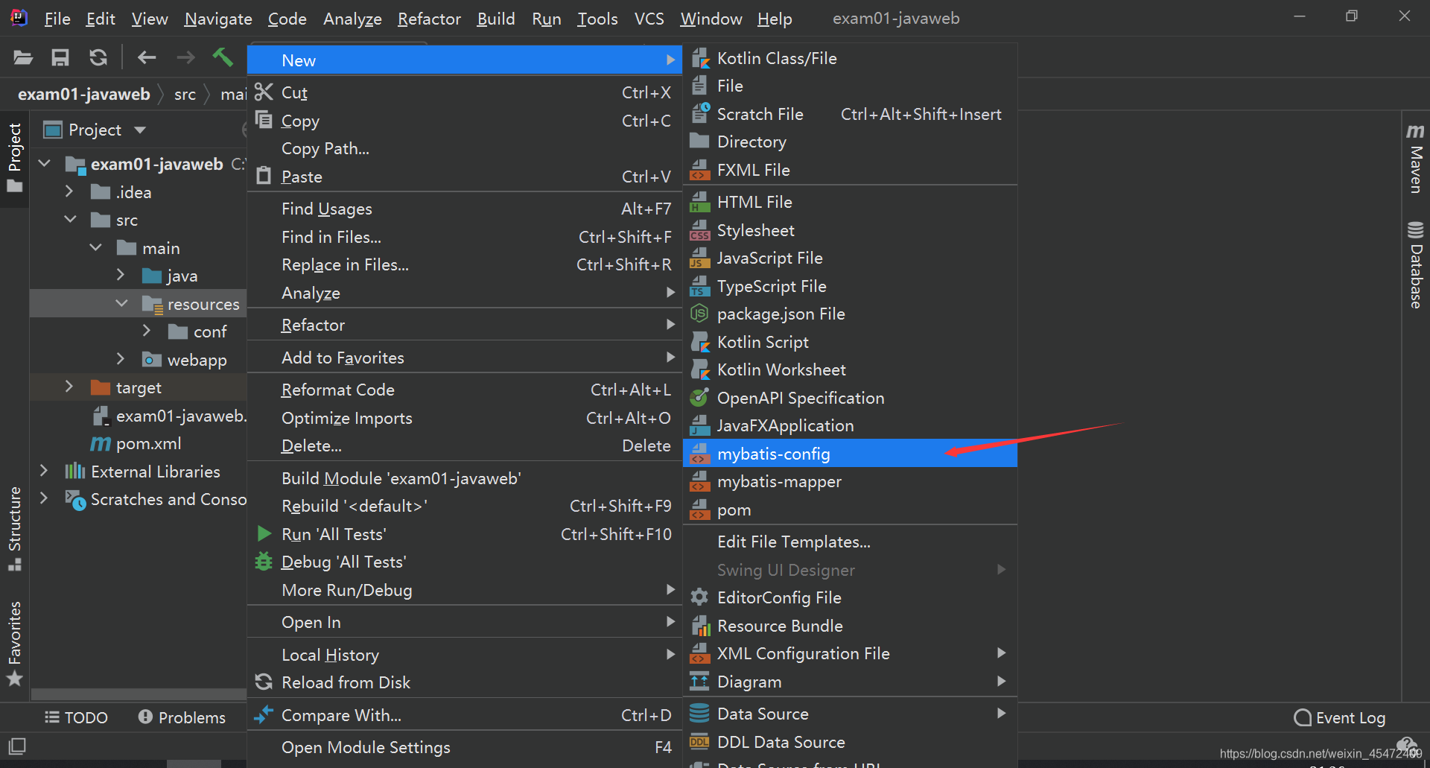Open the TODO tool window
Screen dimensions: 1430x768
coord(76,717)
